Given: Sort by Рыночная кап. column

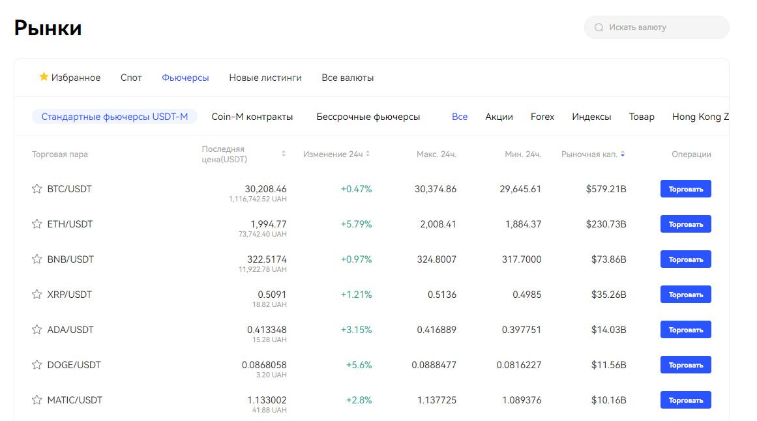Looking at the screenshot, I should pos(623,154).
